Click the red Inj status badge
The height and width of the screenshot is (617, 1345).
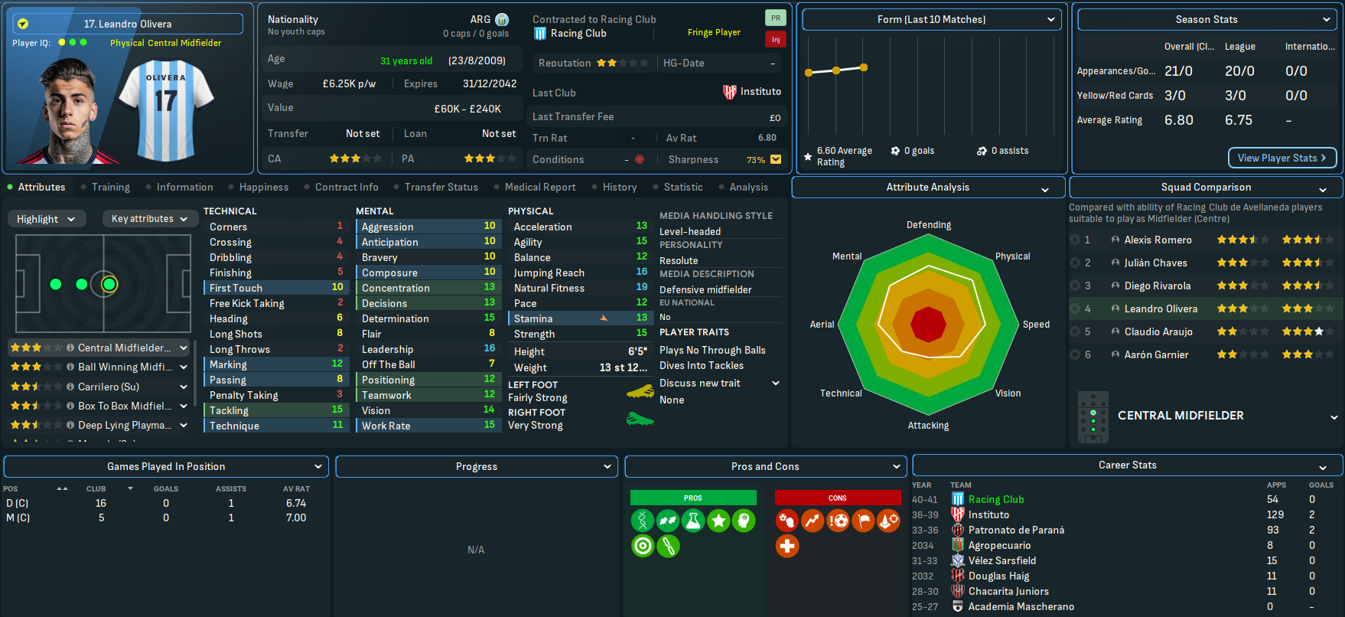coord(775,39)
